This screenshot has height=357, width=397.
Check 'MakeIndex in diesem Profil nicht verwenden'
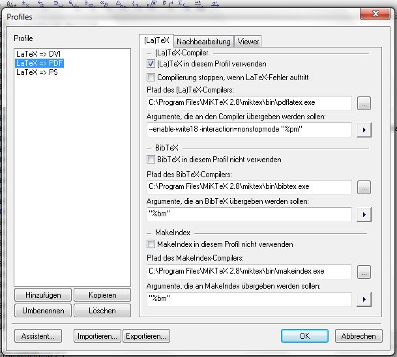pyautogui.click(x=151, y=244)
